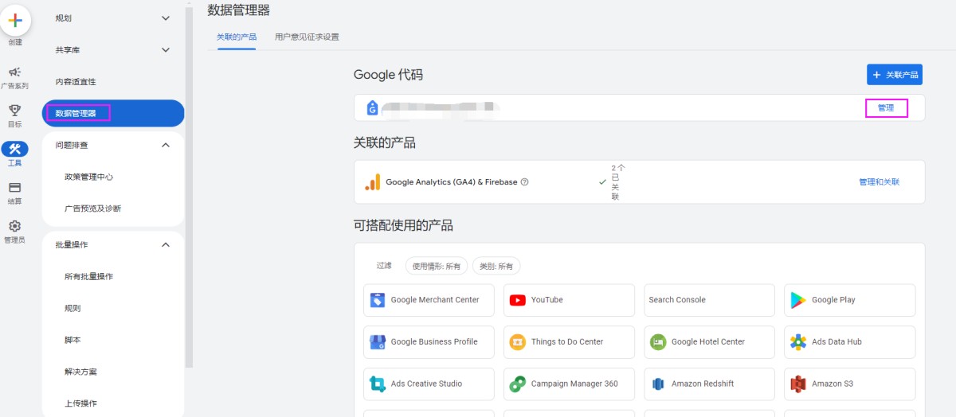Image resolution: width=956 pixels, height=417 pixels.
Task: Open the 目标 trophy icon
Action: pyautogui.click(x=14, y=111)
